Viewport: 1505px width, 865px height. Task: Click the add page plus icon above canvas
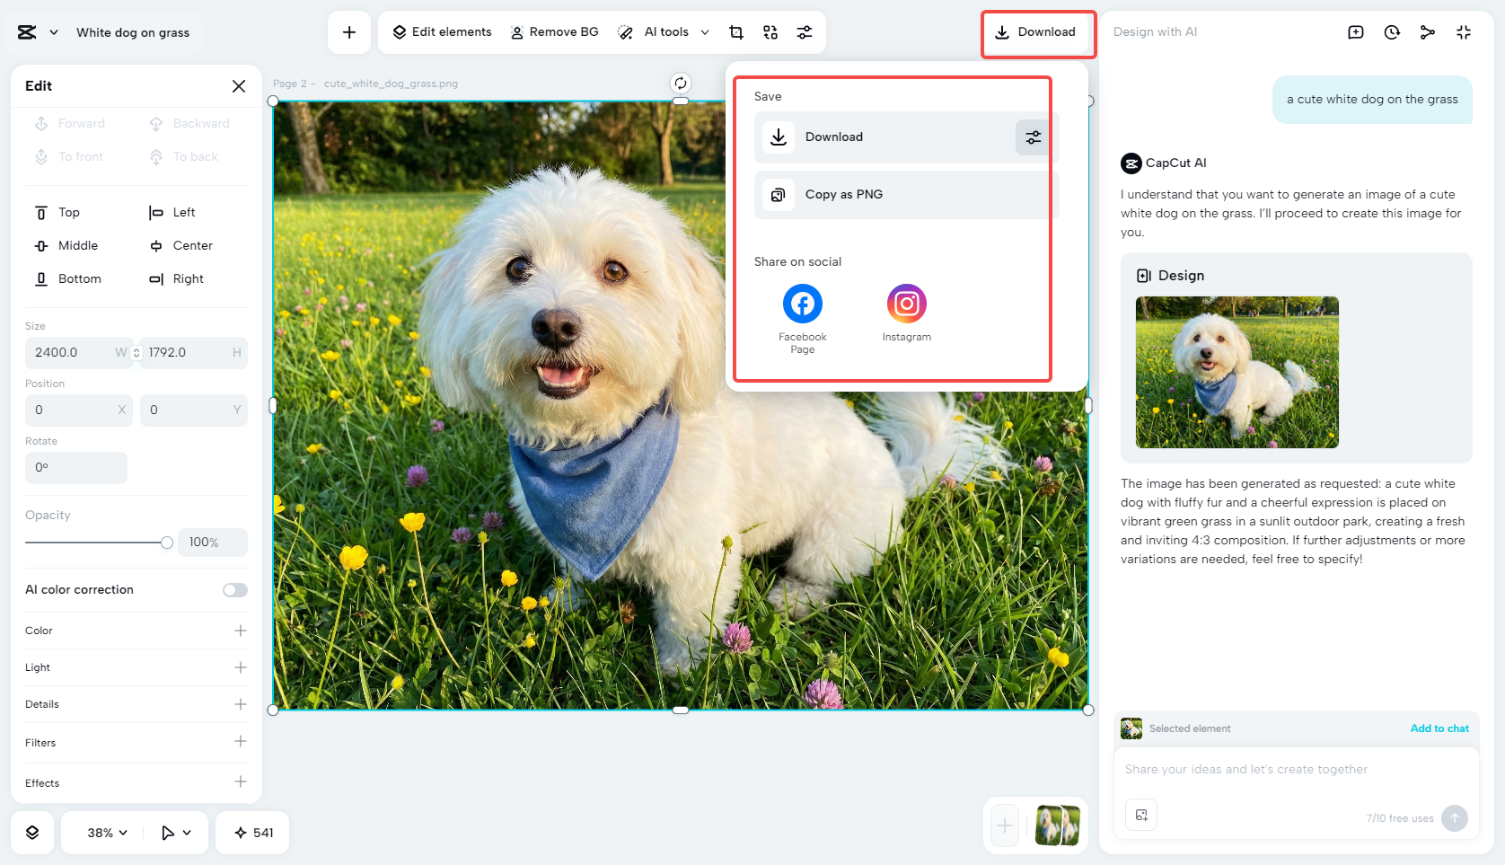pyautogui.click(x=349, y=31)
